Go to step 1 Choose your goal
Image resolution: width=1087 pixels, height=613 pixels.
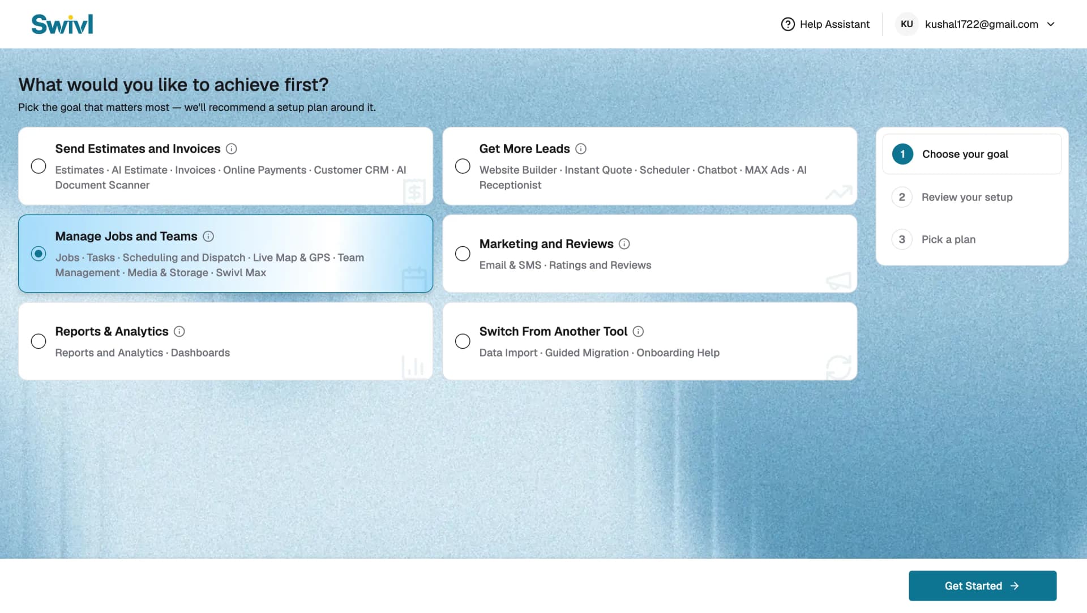[x=972, y=154]
